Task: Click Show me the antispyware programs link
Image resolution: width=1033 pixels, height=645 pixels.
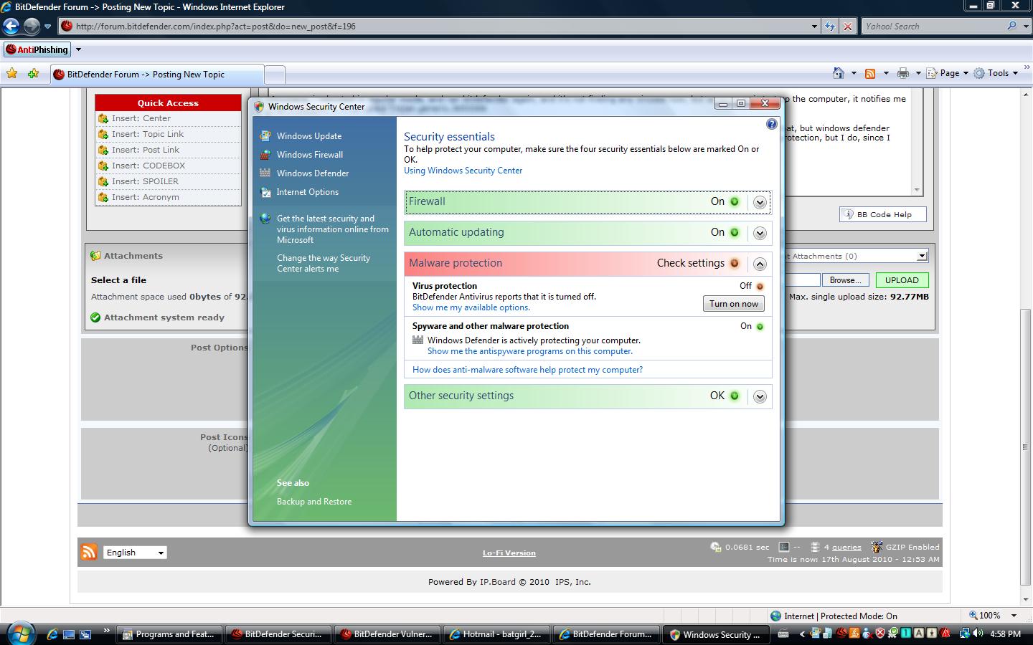Action: 530,351
